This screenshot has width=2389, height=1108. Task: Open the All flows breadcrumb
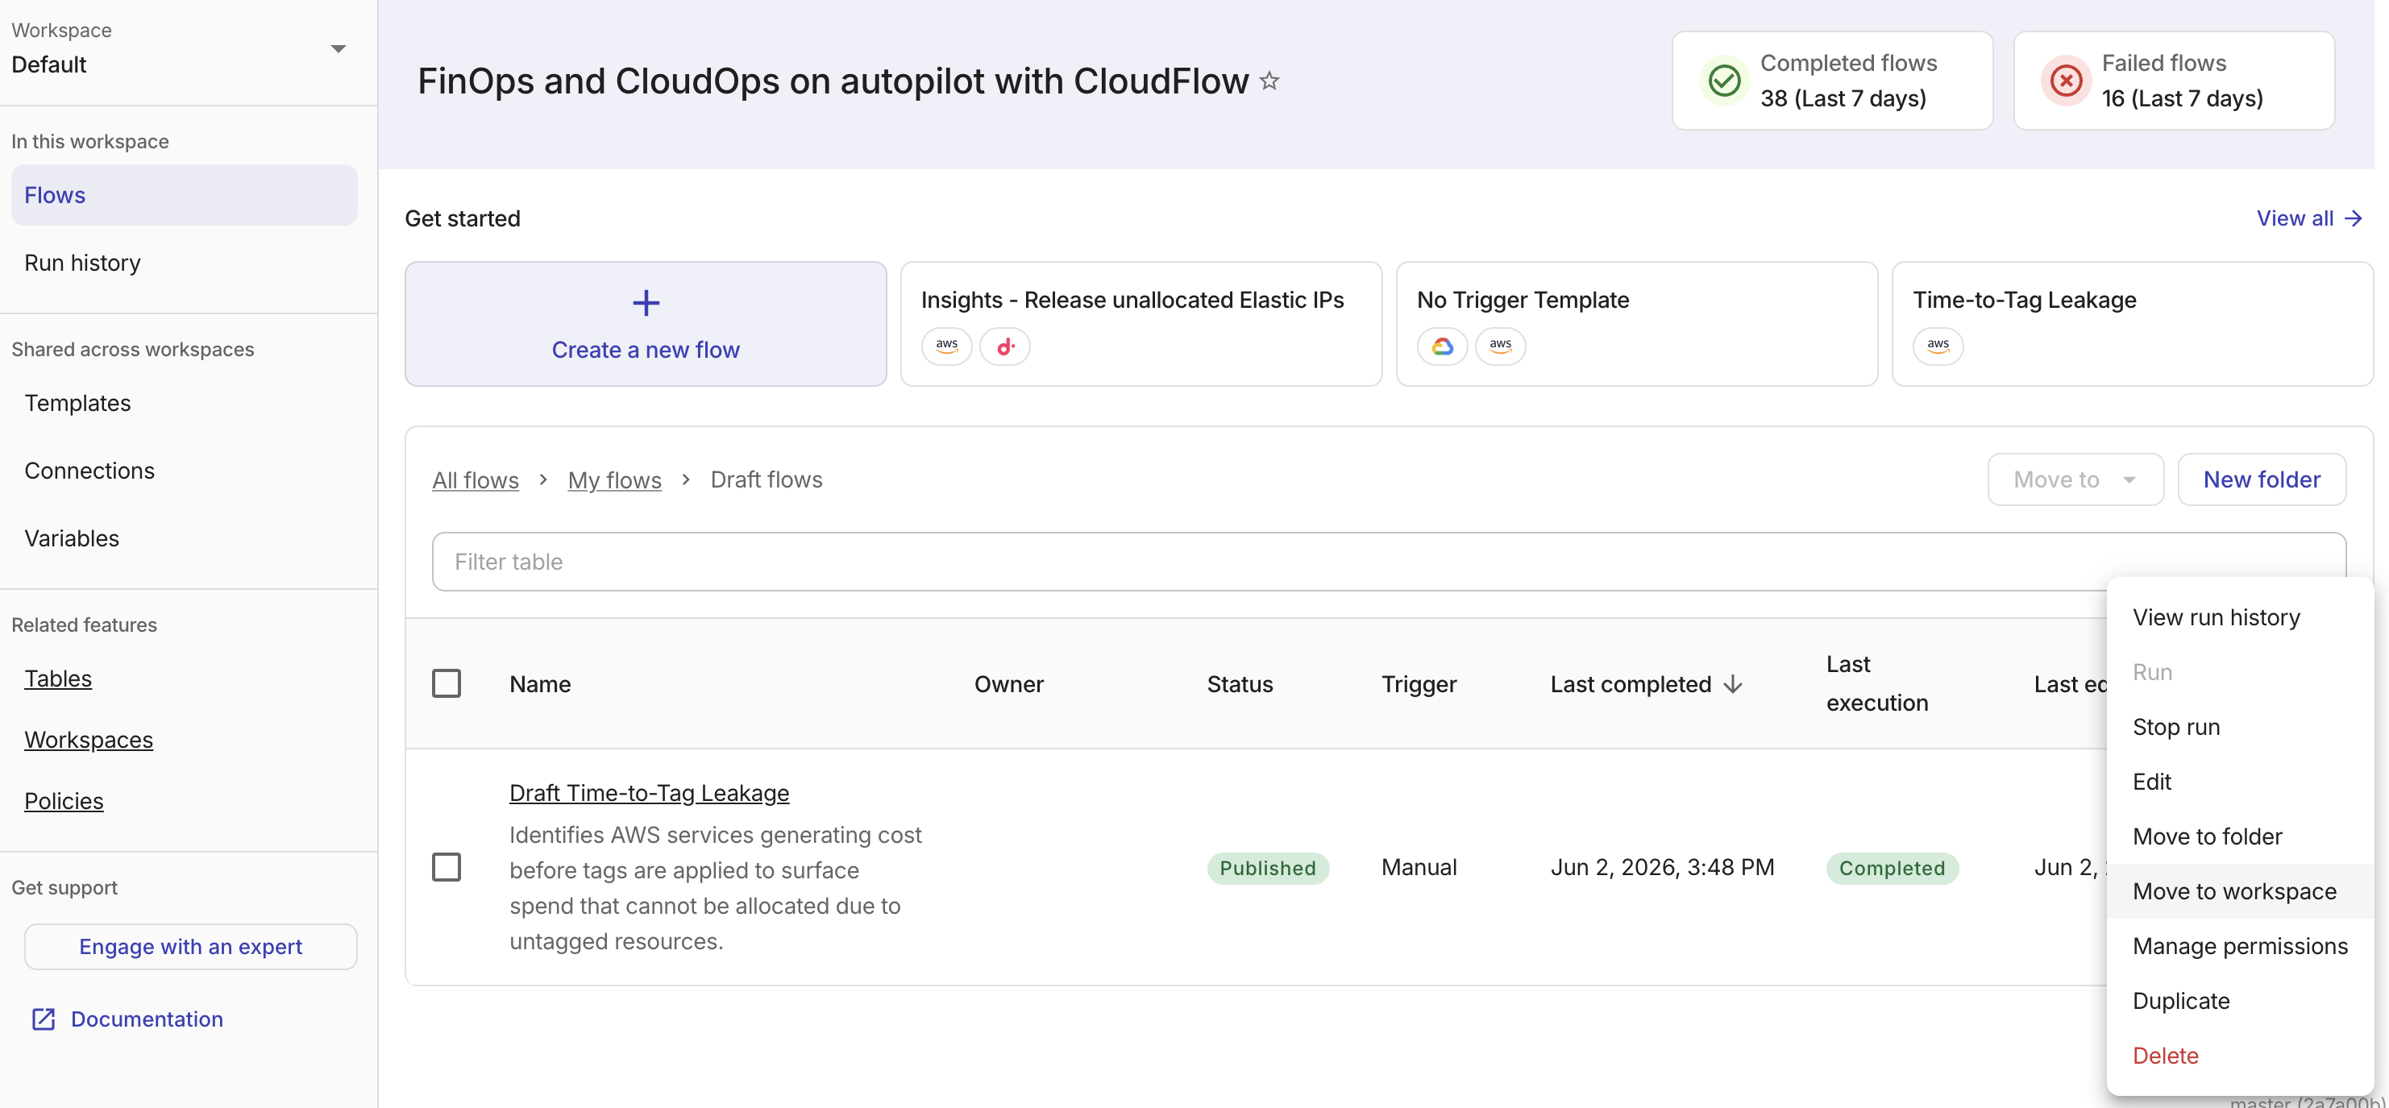click(x=476, y=480)
